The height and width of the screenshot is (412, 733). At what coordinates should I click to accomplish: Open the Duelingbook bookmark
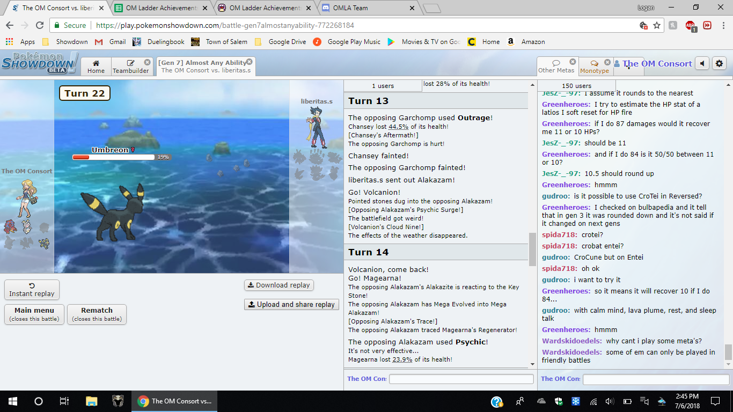(159, 42)
